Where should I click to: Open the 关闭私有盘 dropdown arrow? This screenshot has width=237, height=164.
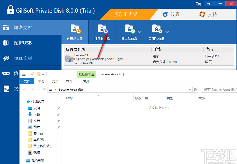(167, 32)
